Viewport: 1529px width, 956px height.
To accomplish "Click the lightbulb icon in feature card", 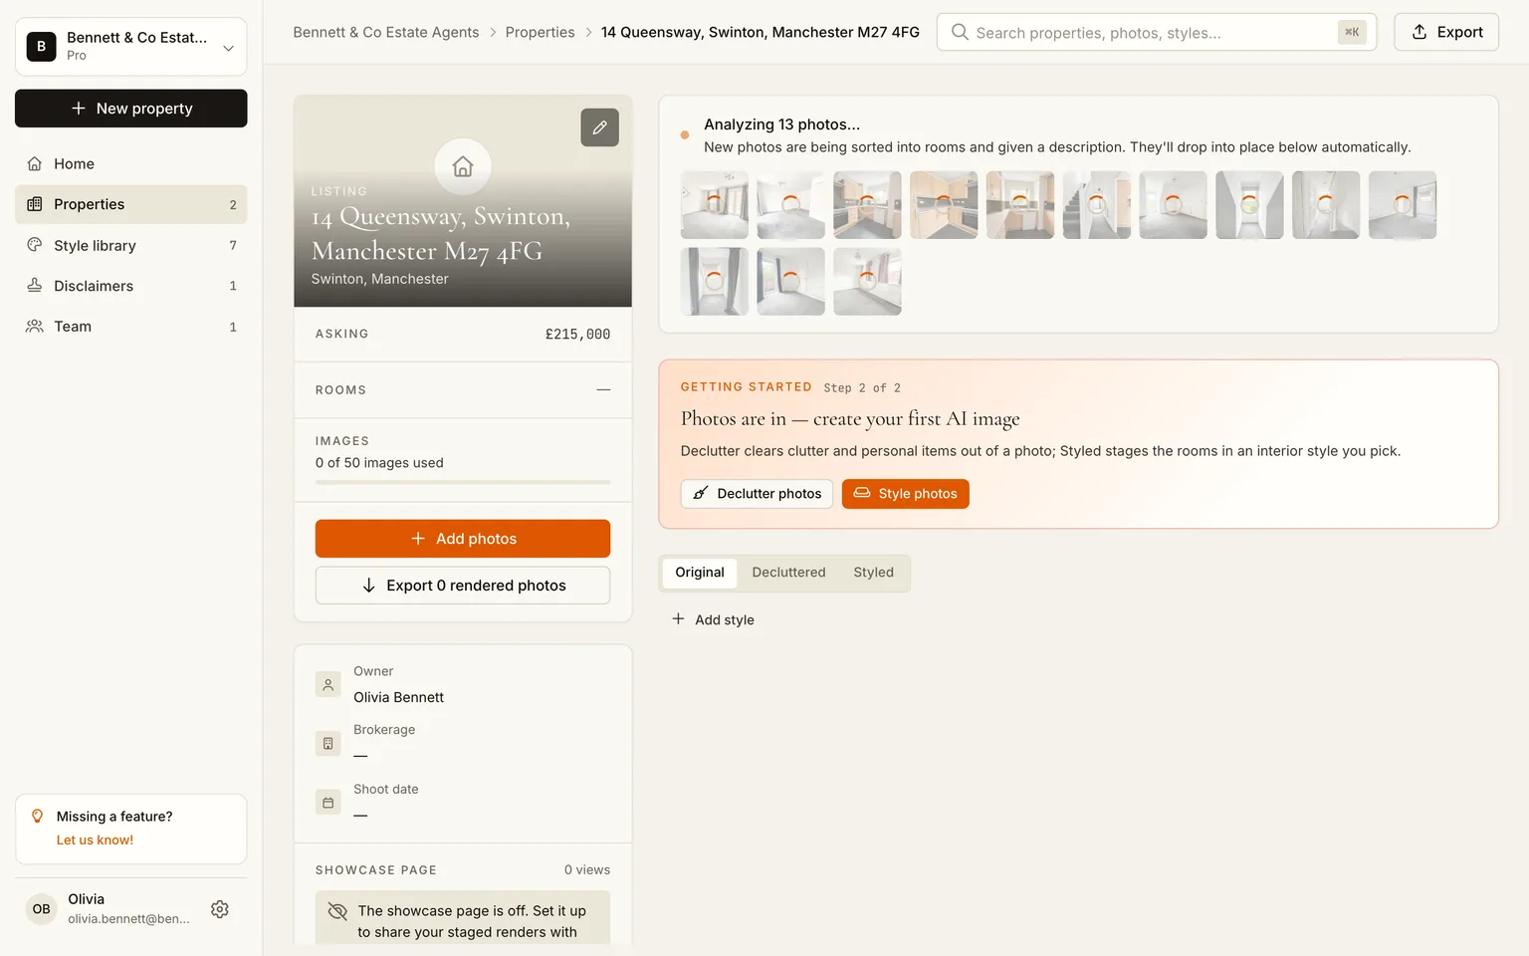I will click(37, 817).
